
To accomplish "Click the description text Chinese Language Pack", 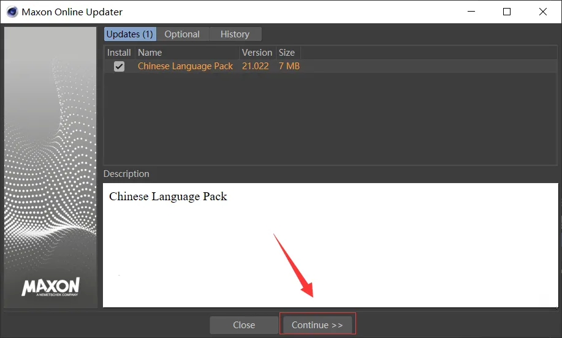I will (168, 196).
